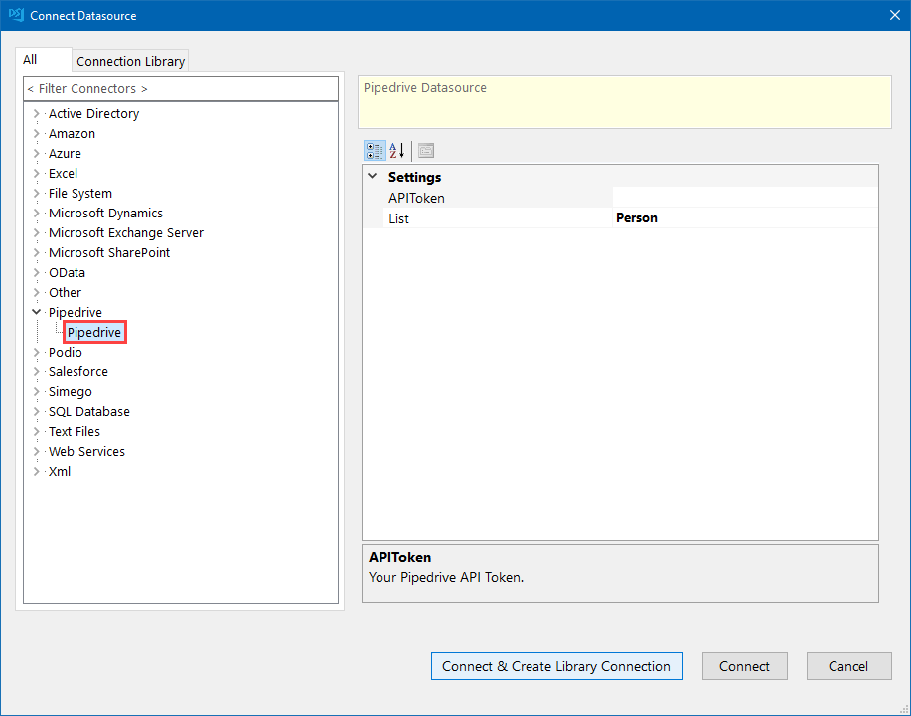Close the Connect Datasource window
The image size is (911, 716).
(895, 15)
